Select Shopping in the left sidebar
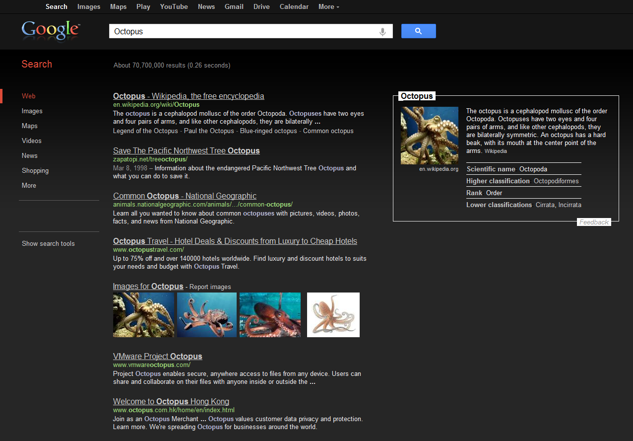Viewport: 633px width, 441px height. (35, 170)
